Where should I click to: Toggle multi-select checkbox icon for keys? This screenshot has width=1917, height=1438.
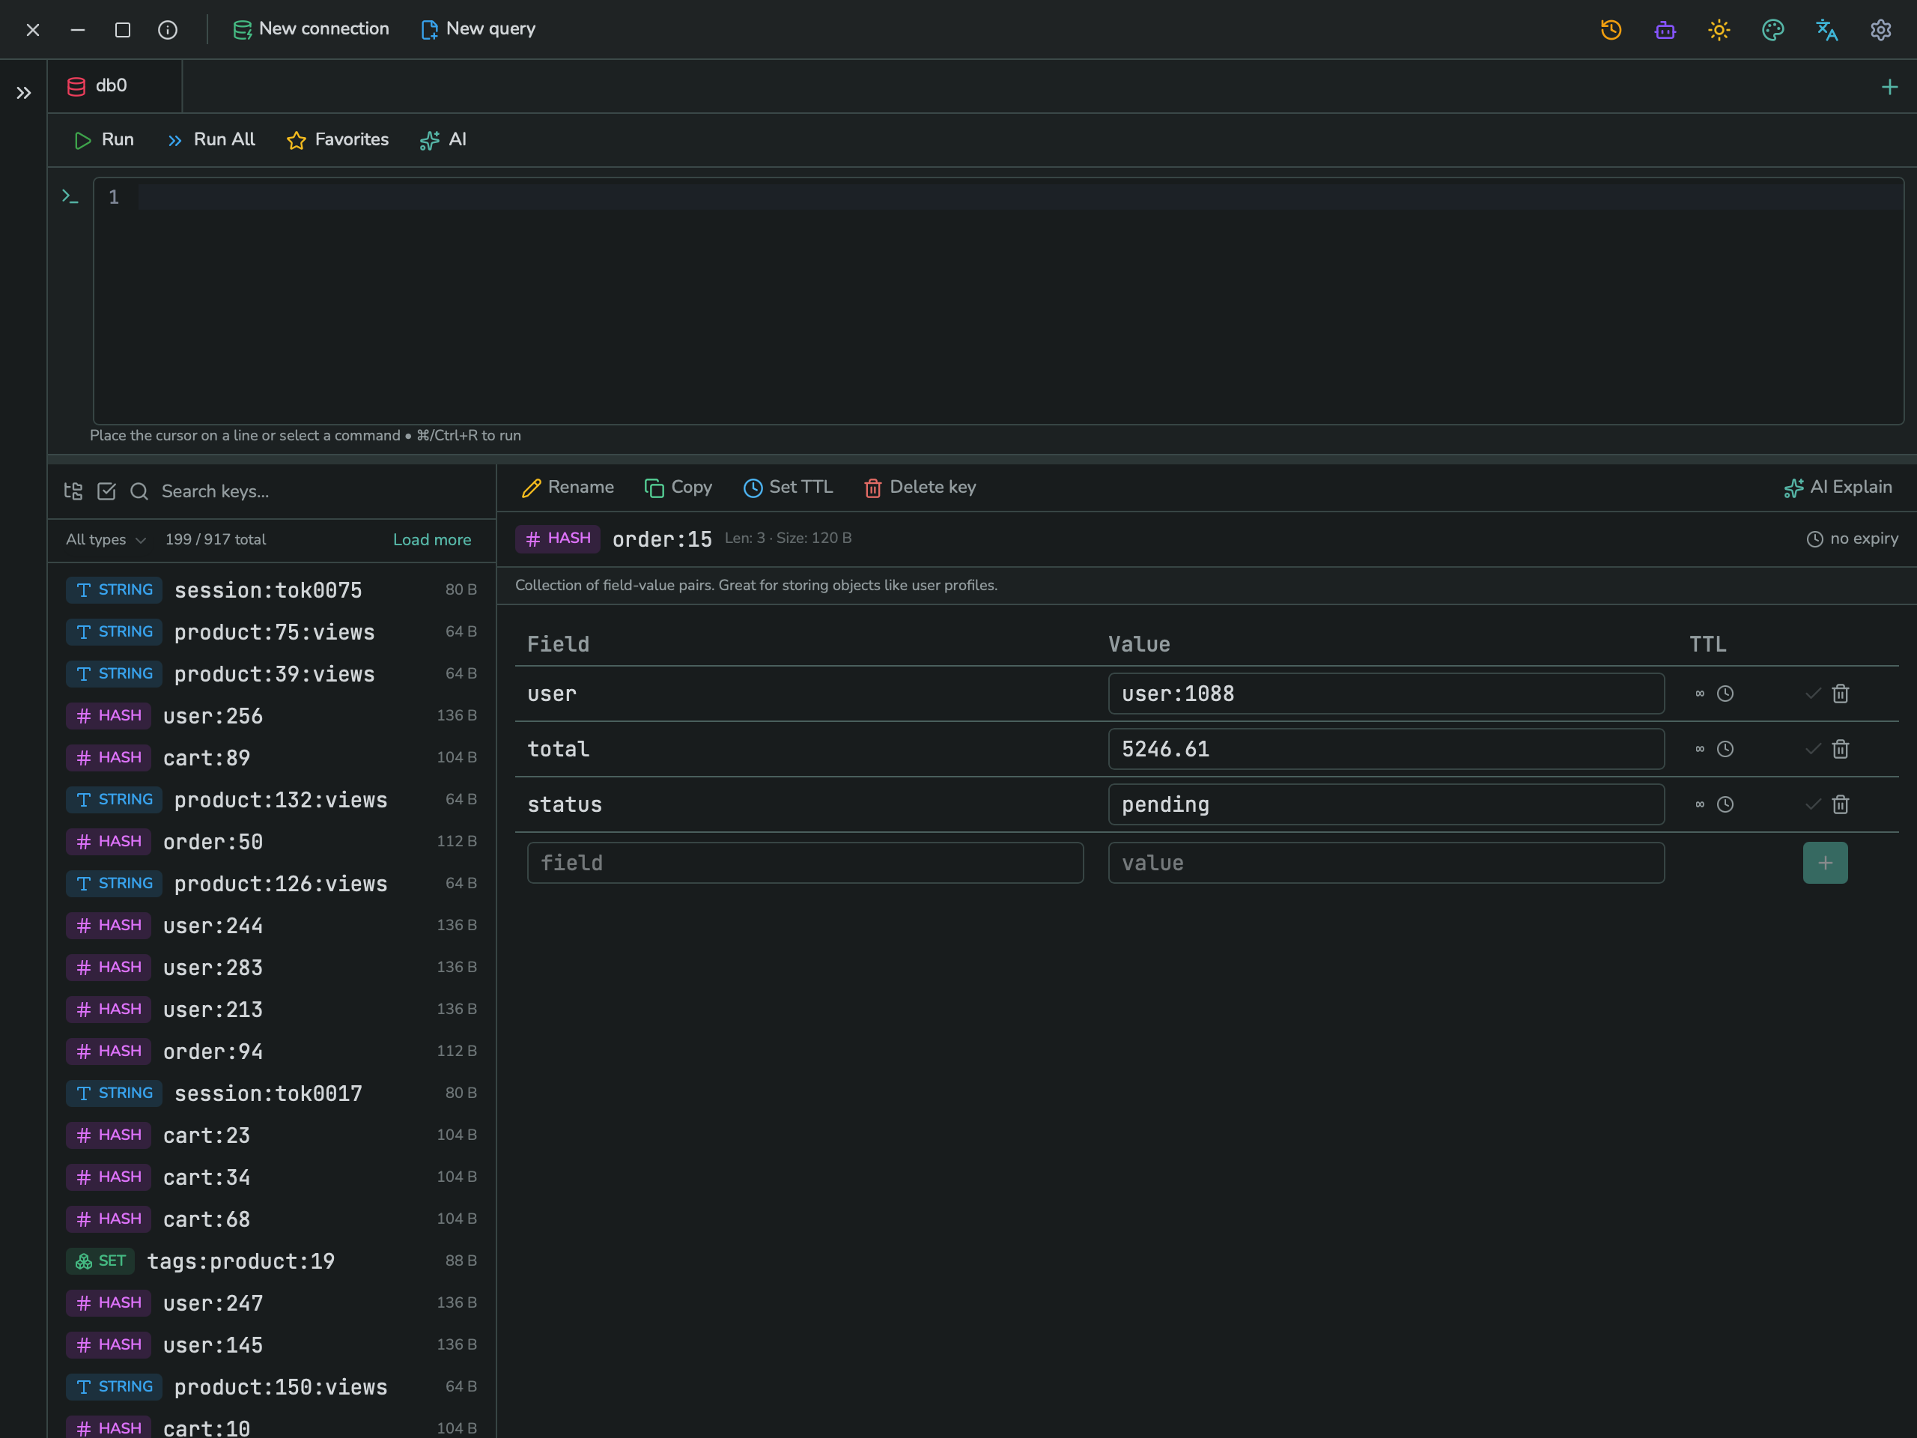pyautogui.click(x=106, y=491)
